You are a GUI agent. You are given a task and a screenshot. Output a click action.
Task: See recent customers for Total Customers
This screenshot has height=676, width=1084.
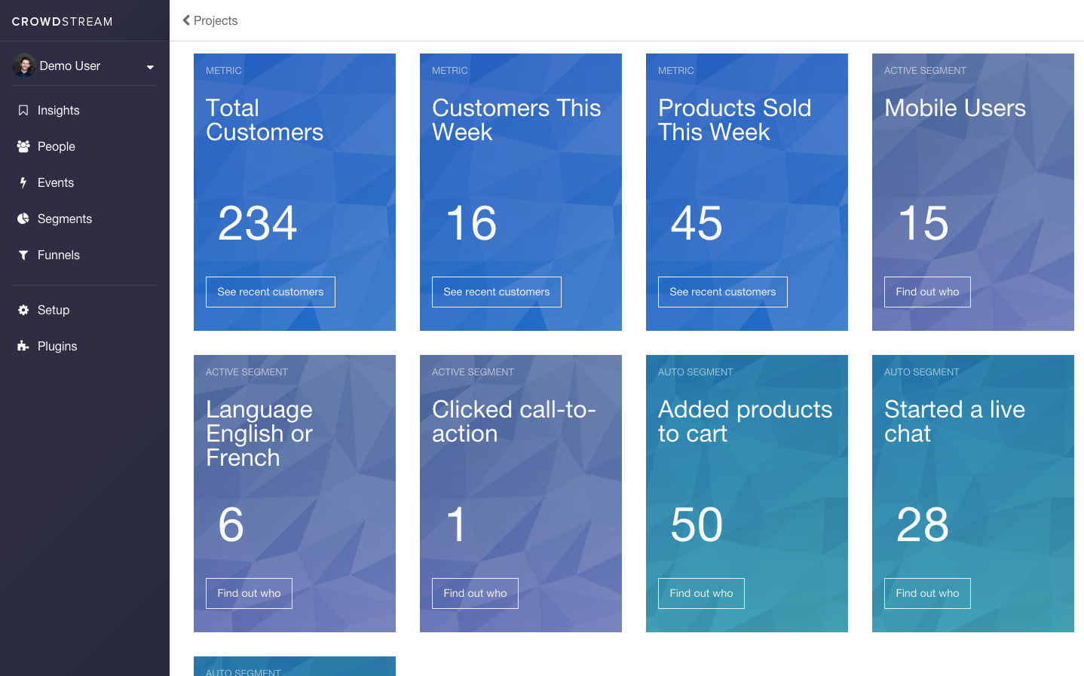[271, 292]
